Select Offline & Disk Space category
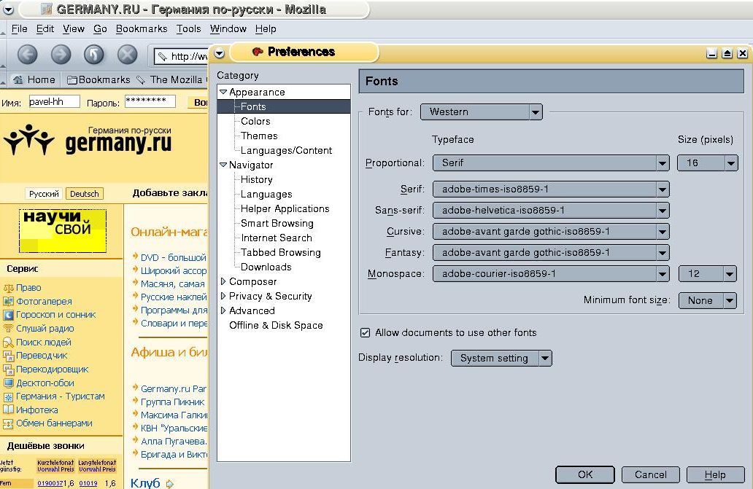753x489 pixels. (x=276, y=325)
